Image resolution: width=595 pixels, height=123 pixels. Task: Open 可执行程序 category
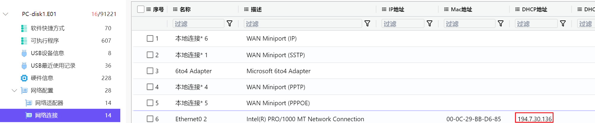click(45, 41)
